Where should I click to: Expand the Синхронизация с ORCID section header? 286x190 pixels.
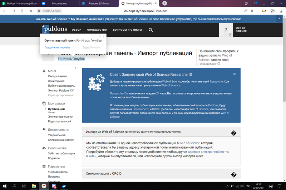tap(161, 174)
